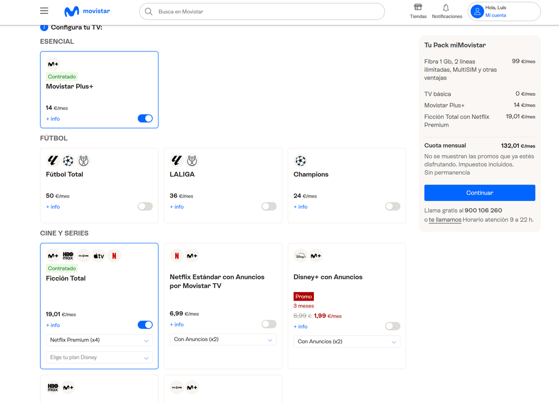The width and height of the screenshot is (559, 403).
Task: Open Notificaciones bell icon
Action: click(446, 8)
